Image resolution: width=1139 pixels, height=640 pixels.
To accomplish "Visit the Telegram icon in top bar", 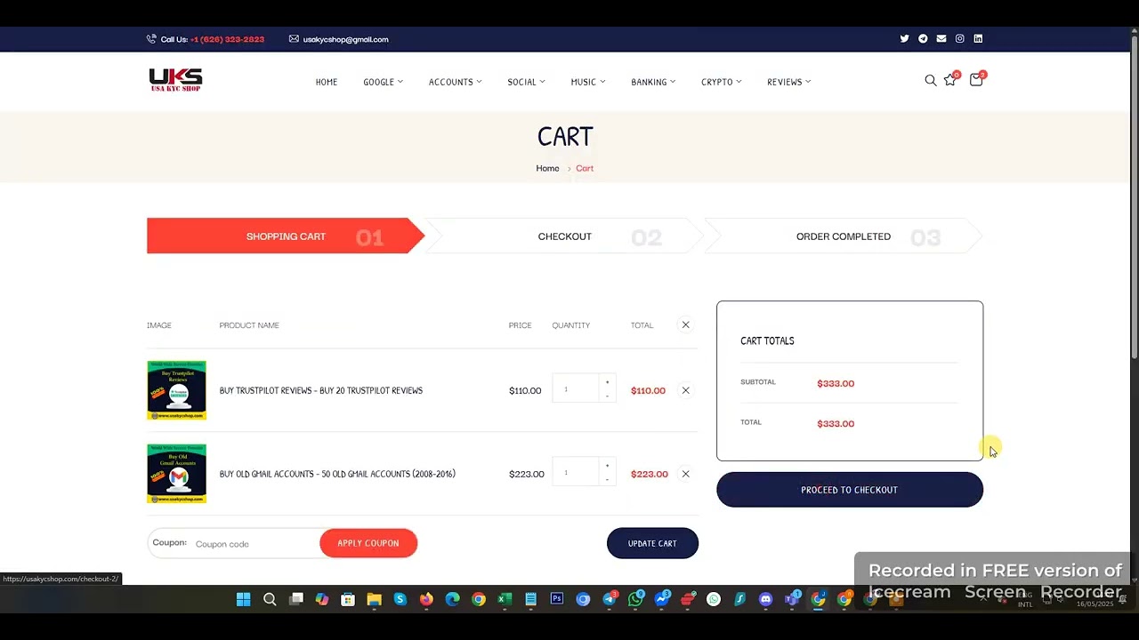I will (923, 38).
